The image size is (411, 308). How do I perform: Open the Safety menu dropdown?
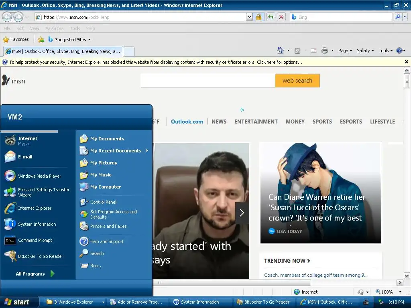click(365, 51)
